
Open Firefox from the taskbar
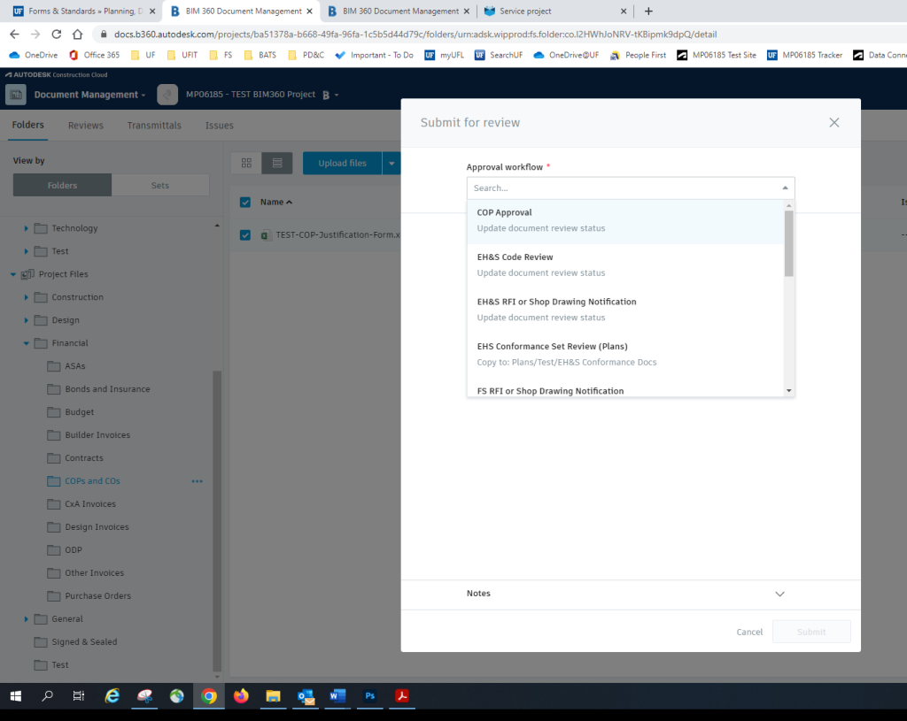(241, 696)
